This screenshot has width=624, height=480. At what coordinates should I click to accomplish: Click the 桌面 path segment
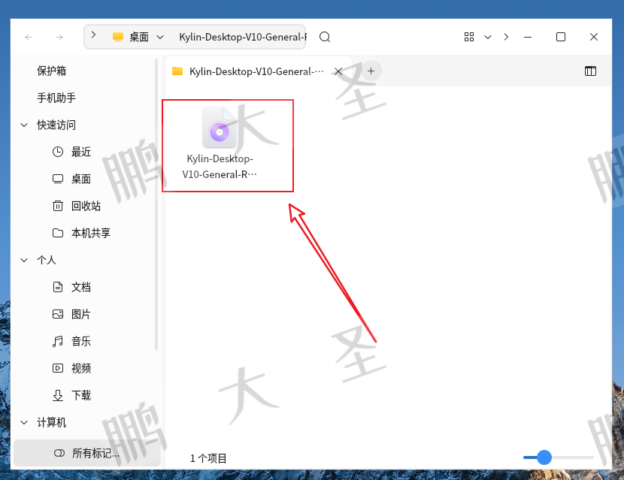click(x=138, y=37)
